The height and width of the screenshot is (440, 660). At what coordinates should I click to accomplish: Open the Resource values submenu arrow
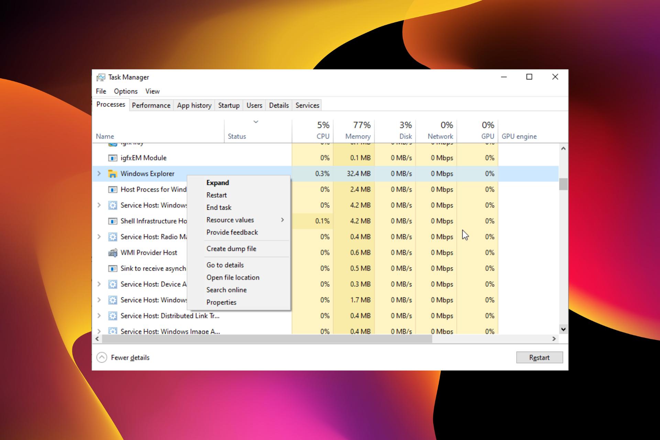283,220
